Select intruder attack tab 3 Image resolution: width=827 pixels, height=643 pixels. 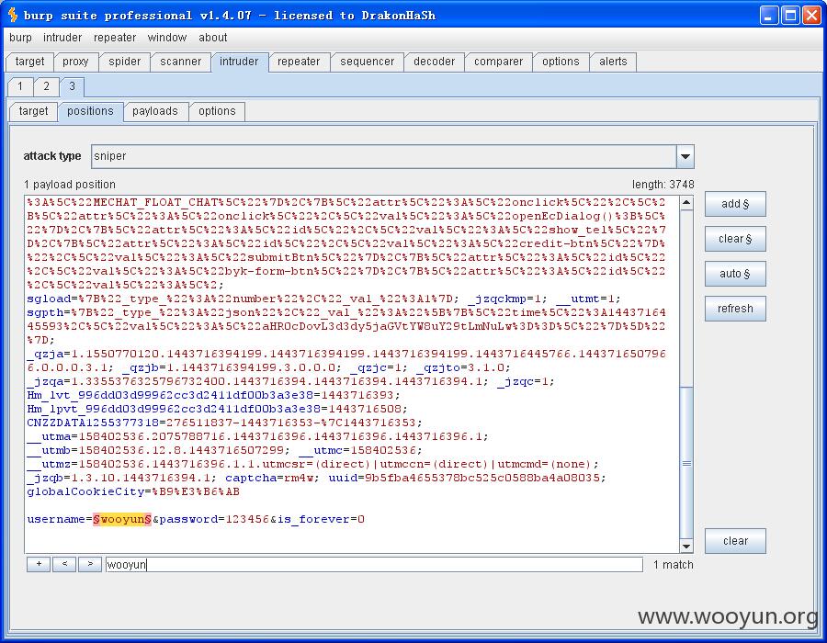pyautogui.click(x=72, y=86)
